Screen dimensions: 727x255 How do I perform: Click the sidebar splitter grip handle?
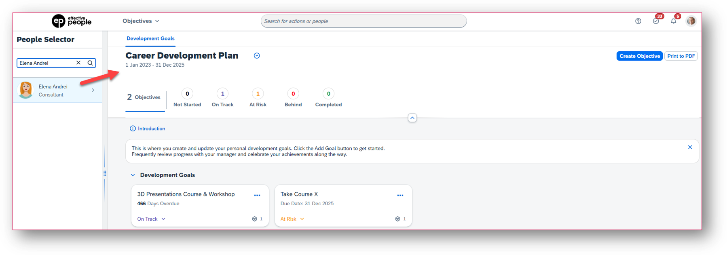pos(105,173)
